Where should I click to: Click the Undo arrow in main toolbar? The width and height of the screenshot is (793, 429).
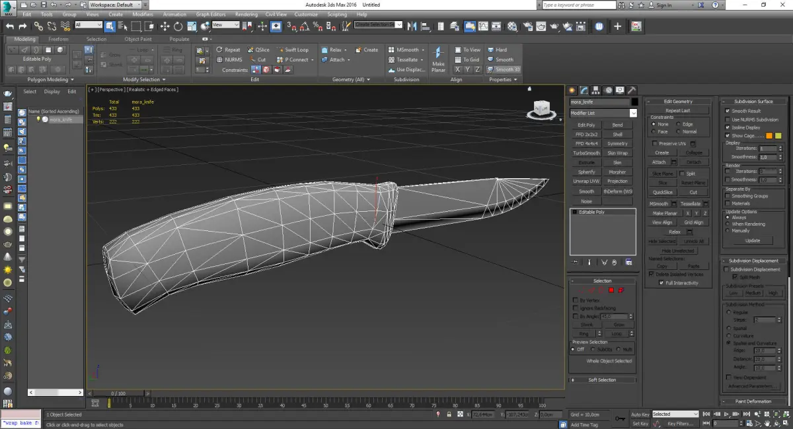pyautogui.click(x=9, y=26)
